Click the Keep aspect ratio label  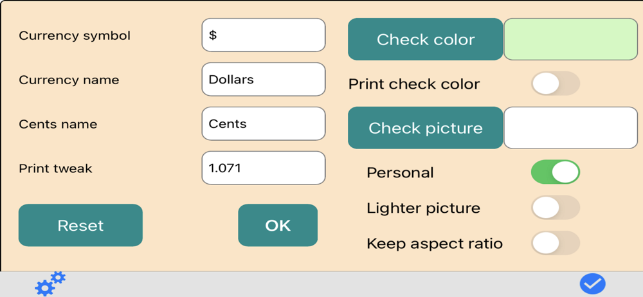pos(435,244)
